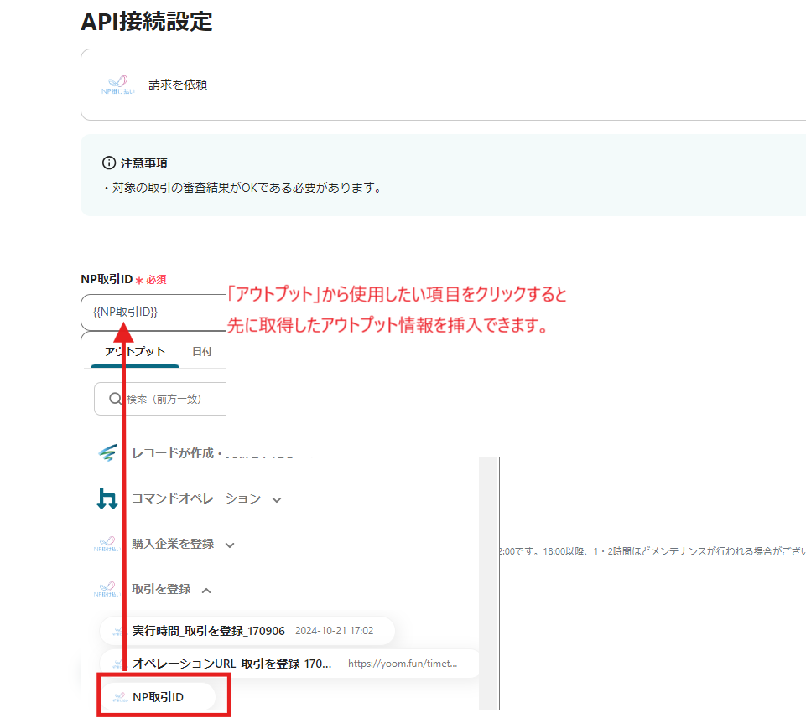Click the info icon next to 注意事項

click(108, 163)
